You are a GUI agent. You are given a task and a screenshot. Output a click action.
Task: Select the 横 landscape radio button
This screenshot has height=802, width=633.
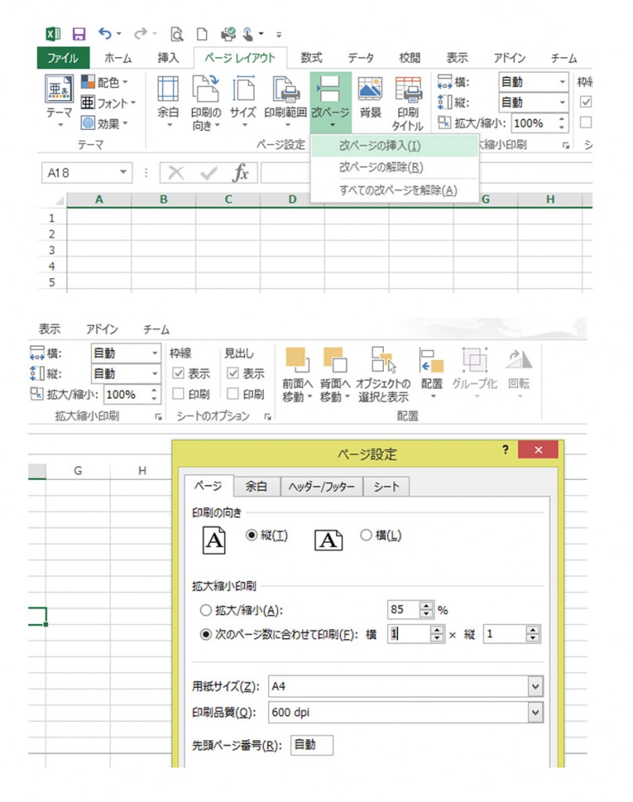pyautogui.click(x=366, y=536)
